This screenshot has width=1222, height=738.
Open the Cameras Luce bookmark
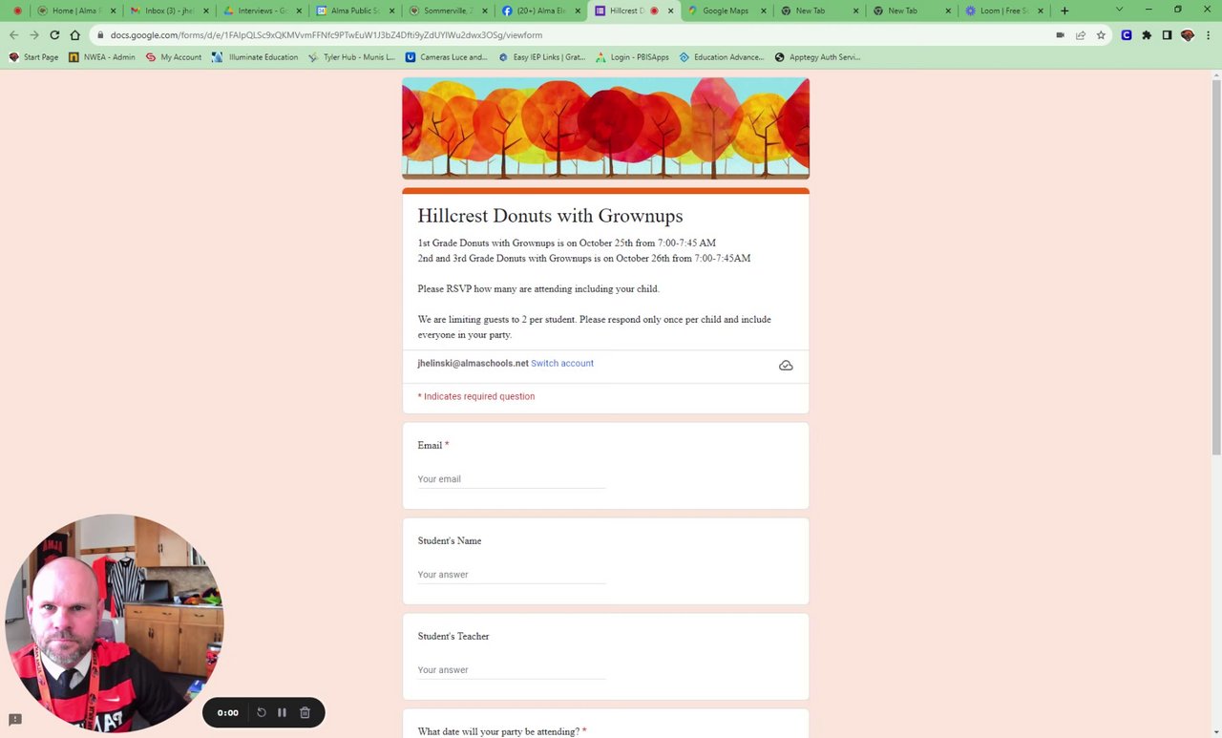click(447, 57)
